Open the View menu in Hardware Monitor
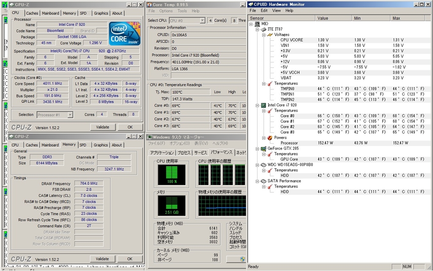The height and width of the screenshot is (271, 433). tap(277, 11)
